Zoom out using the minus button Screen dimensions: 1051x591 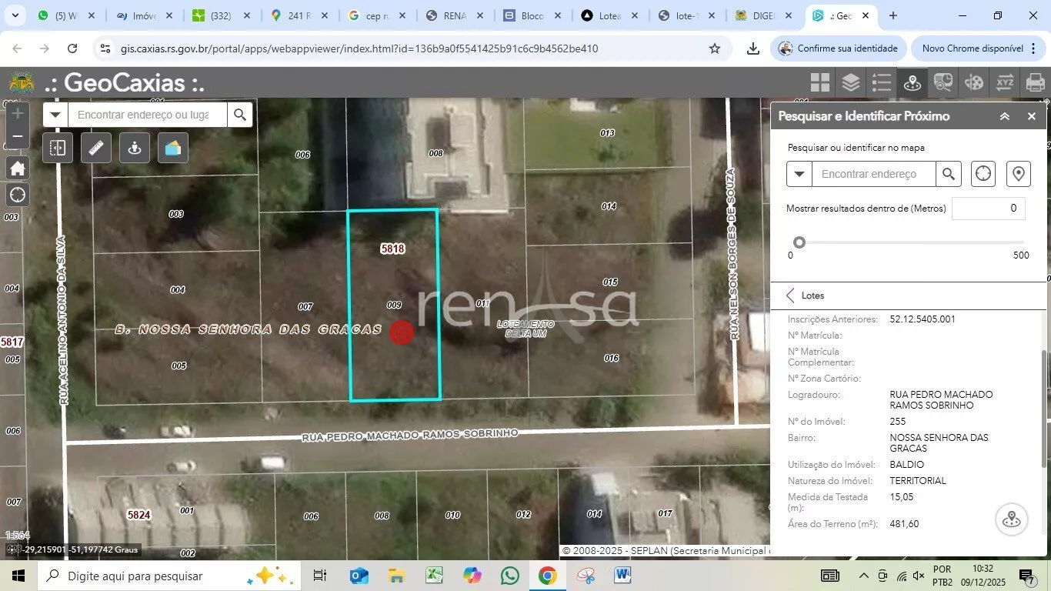[17, 137]
